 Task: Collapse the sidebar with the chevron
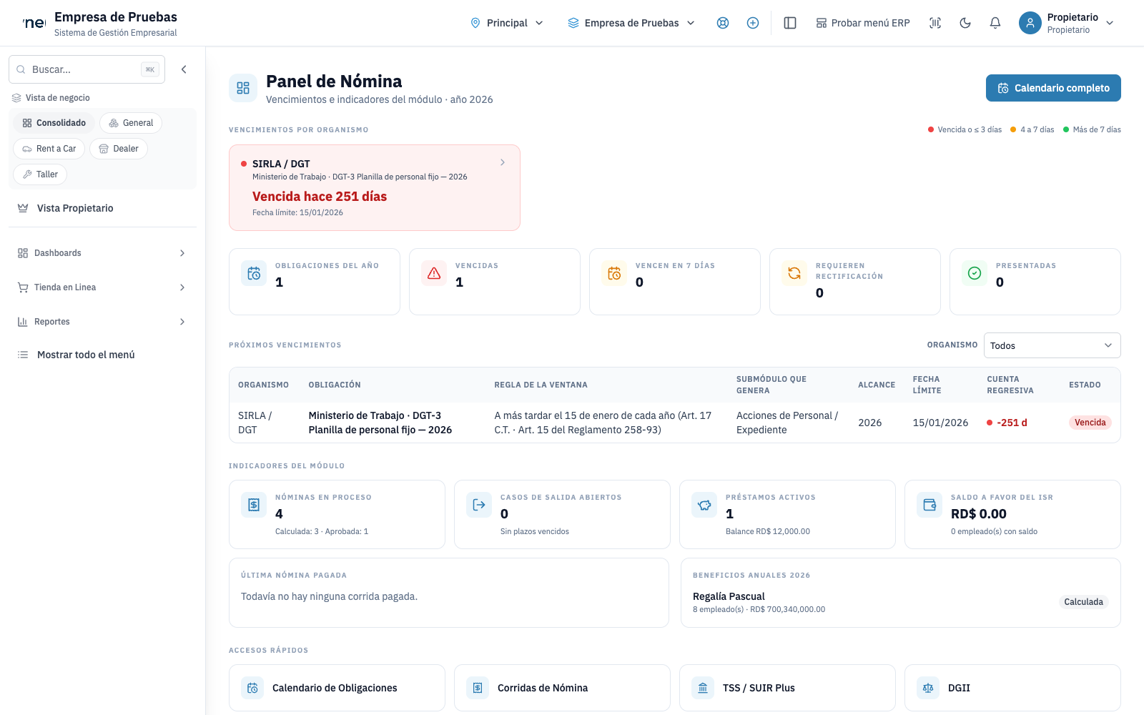point(184,69)
